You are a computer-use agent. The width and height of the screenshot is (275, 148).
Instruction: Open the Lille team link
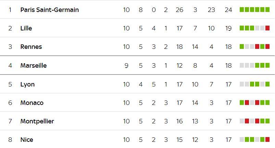[x=26, y=28]
